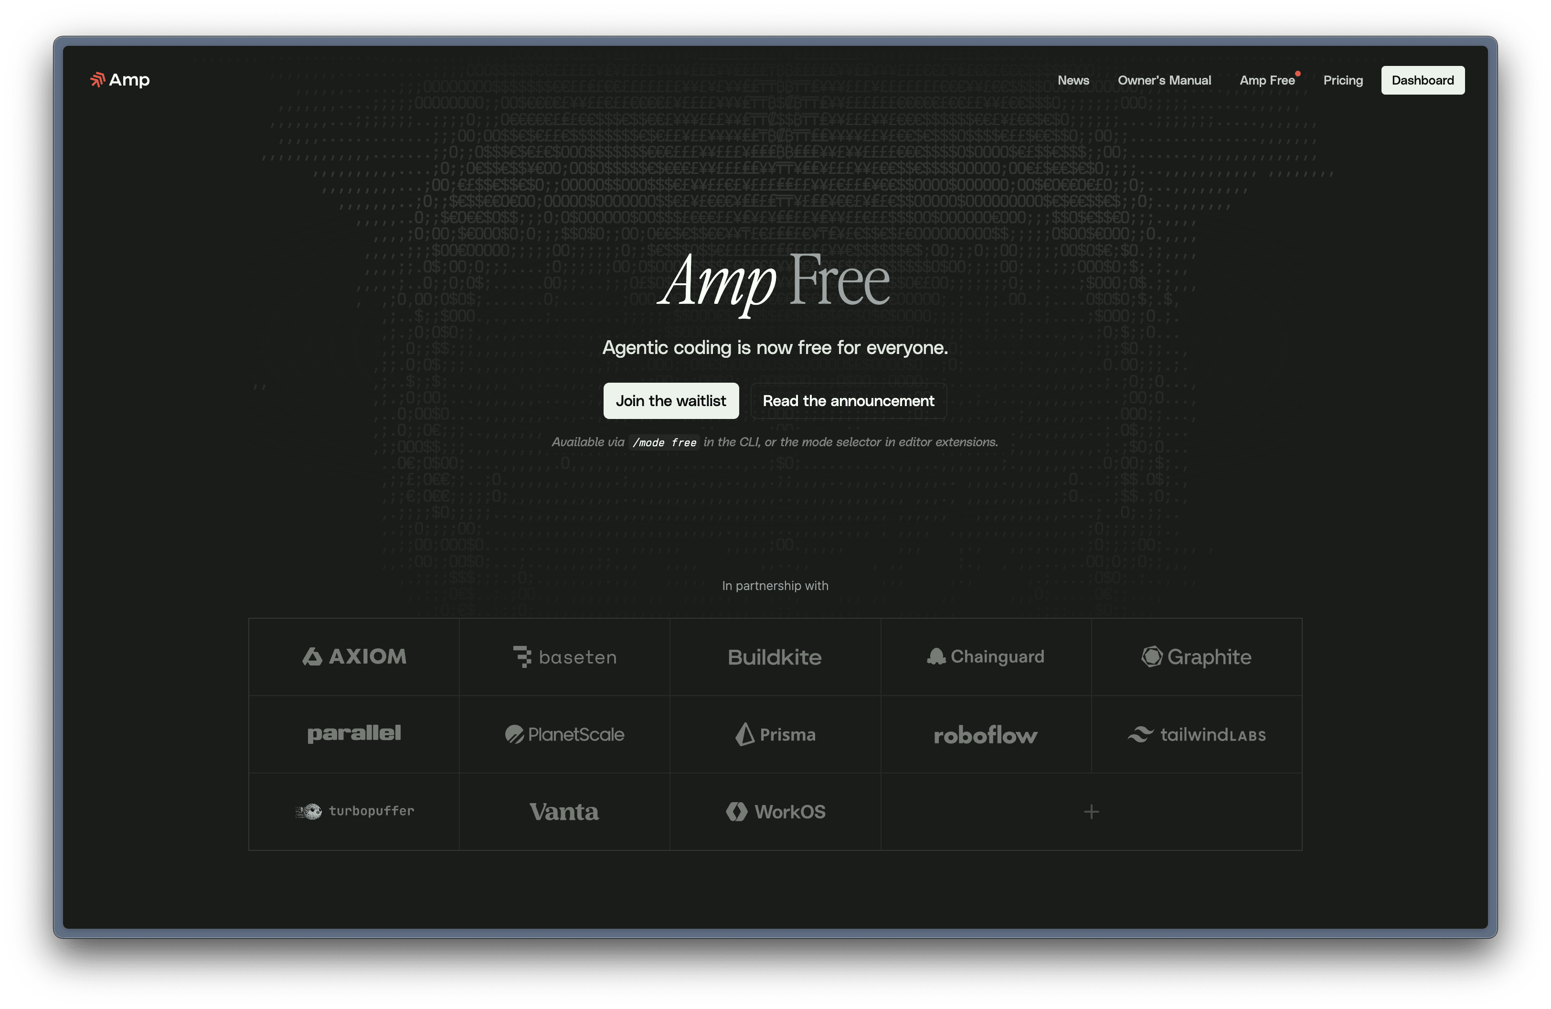Click the PlanetScale partner logo
Screen dimensions: 1551x1009
click(564, 735)
